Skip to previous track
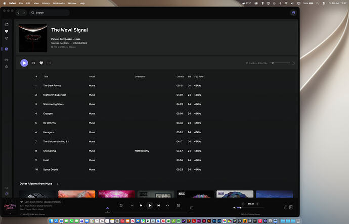 point(141,205)
